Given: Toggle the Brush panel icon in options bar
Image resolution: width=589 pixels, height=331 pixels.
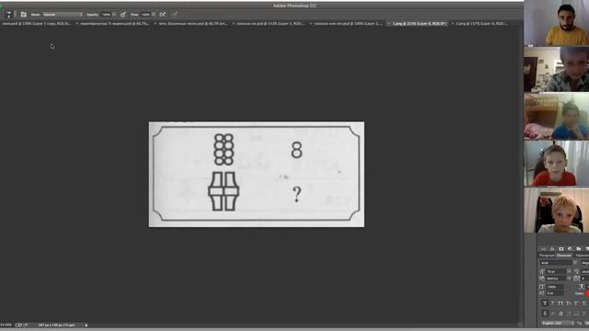Looking at the screenshot, I should tap(24, 15).
